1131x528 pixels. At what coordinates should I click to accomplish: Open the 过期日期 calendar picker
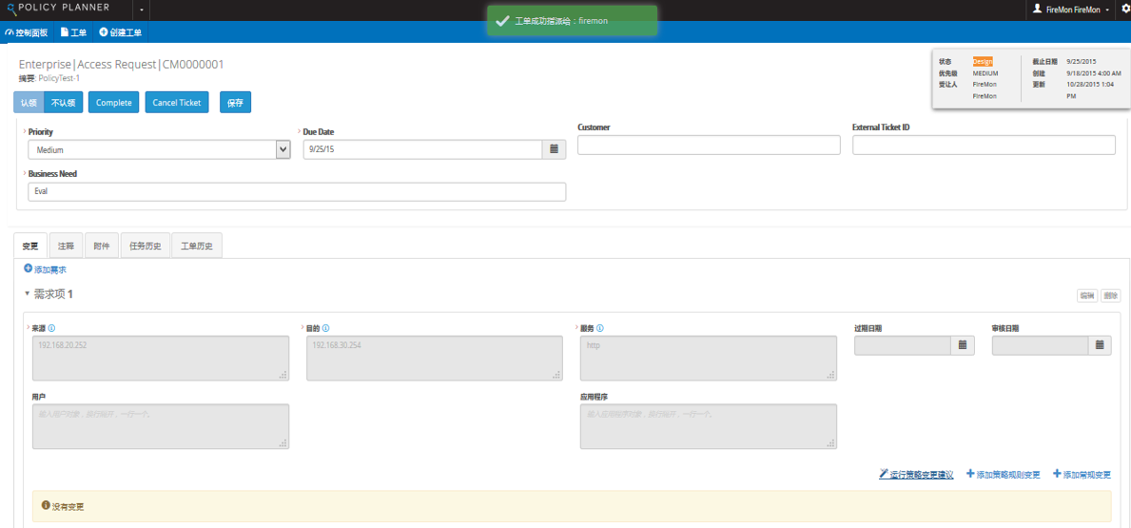point(963,345)
